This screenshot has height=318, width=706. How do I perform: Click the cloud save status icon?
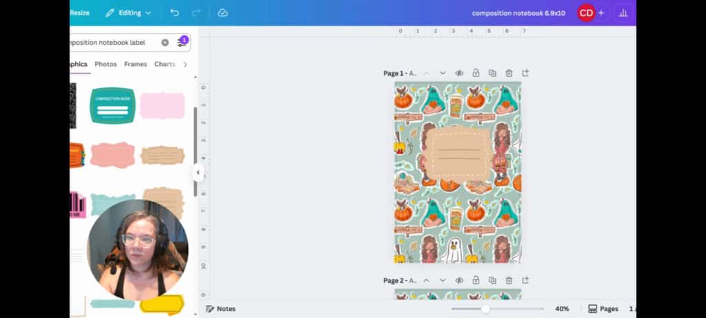pyautogui.click(x=223, y=12)
